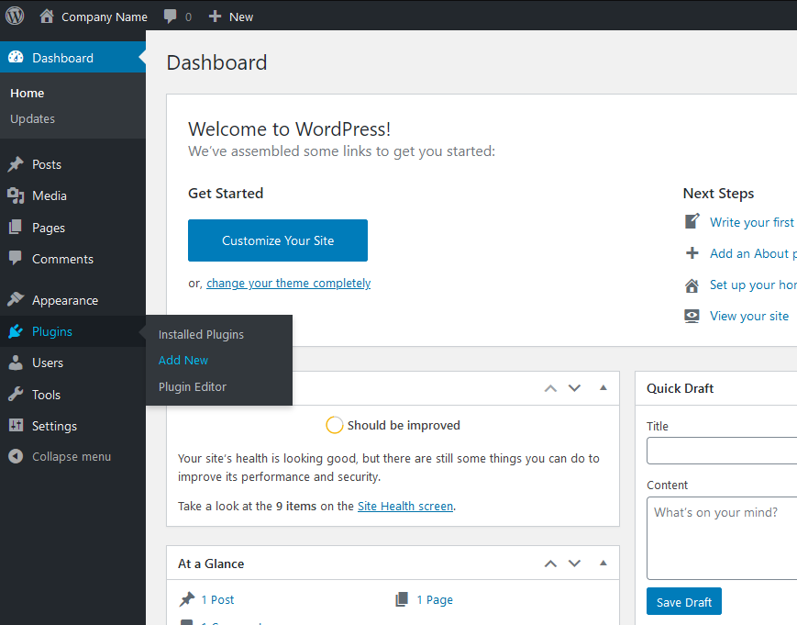
Task: Click the Media icon in sidebar
Action: tap(16, 195)
